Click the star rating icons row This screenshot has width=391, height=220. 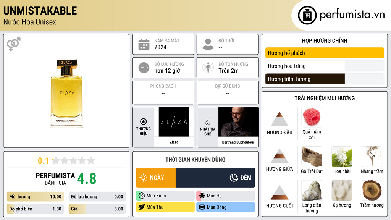pyautogui.click(x=73, y=160)
